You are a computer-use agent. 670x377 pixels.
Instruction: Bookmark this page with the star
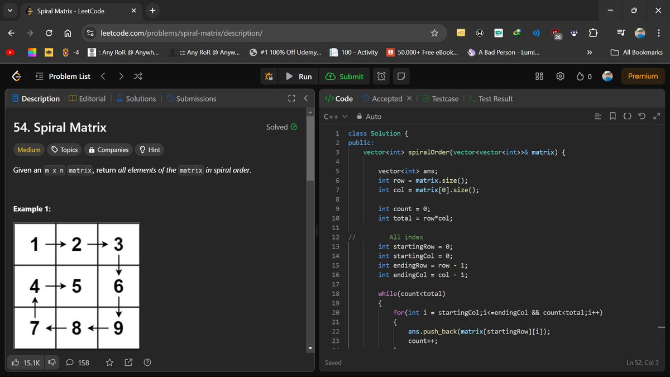click(x=434, y=33)
